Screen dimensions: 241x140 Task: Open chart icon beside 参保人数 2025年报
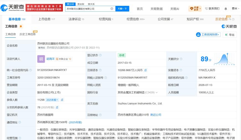pos(62,100)
